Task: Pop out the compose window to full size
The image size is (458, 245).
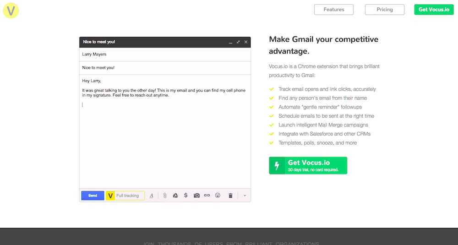Action: (x=238, y=42)
